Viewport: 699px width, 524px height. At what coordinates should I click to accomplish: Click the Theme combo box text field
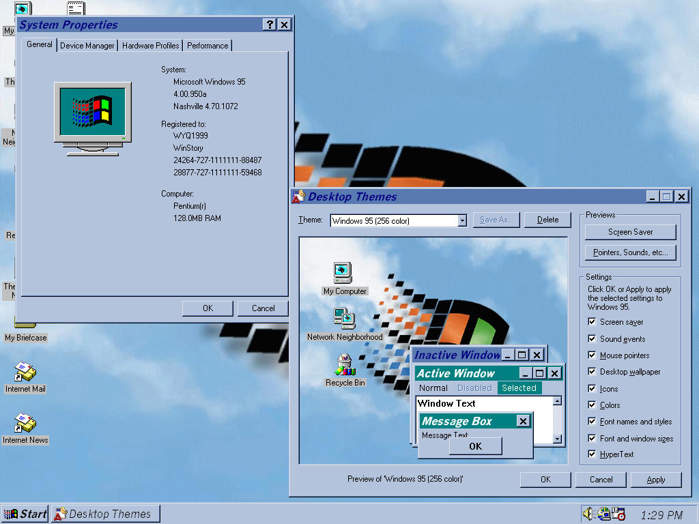394,220
